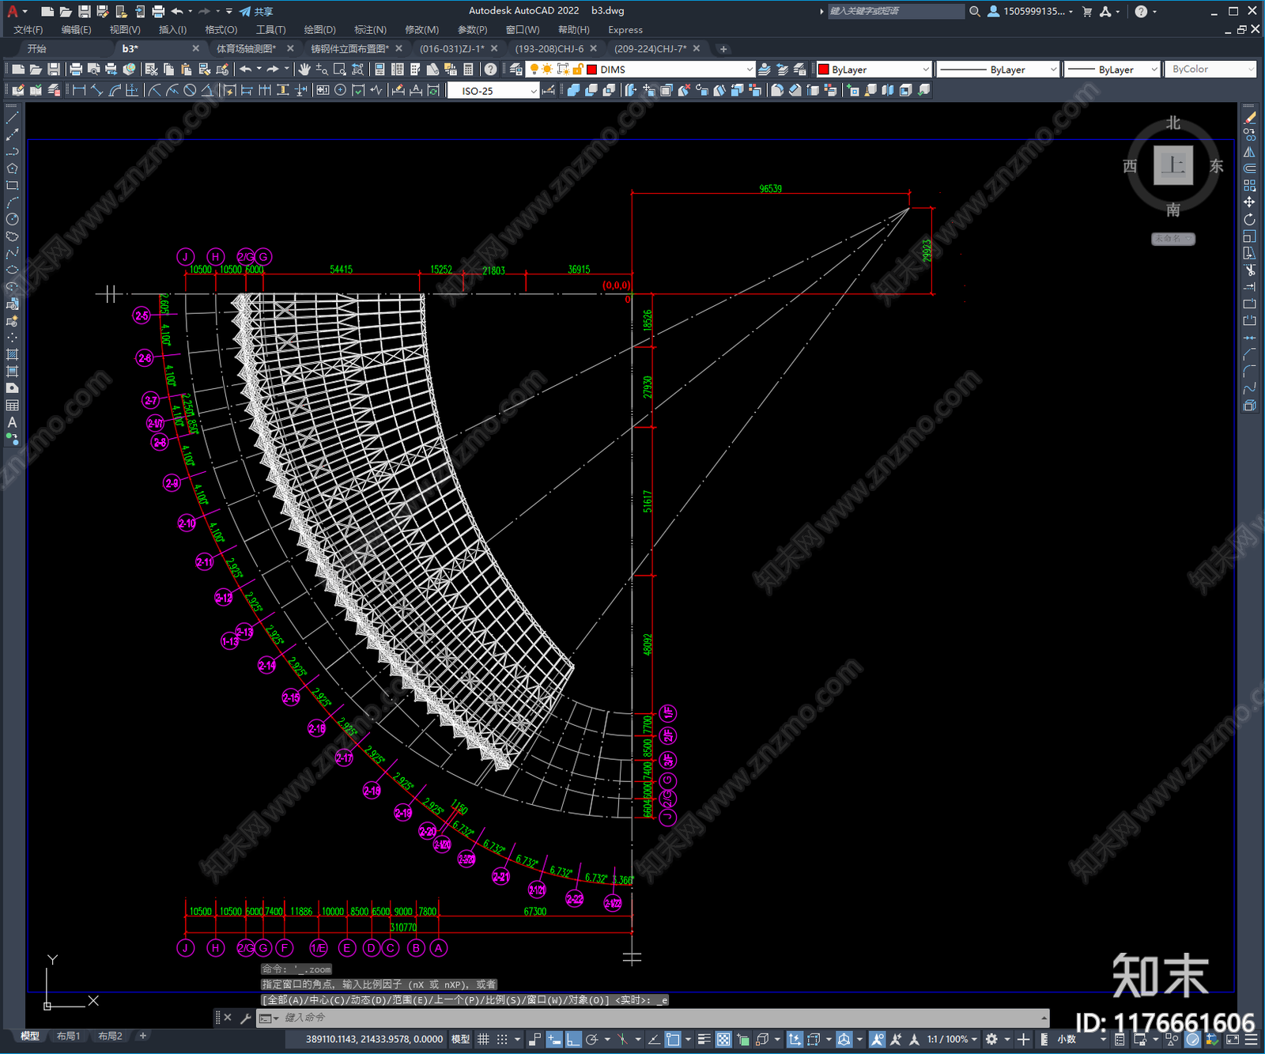Toggle lineweight display in status bar
Viewport: 1265px width, 1054px height.
coord(704,1039)
